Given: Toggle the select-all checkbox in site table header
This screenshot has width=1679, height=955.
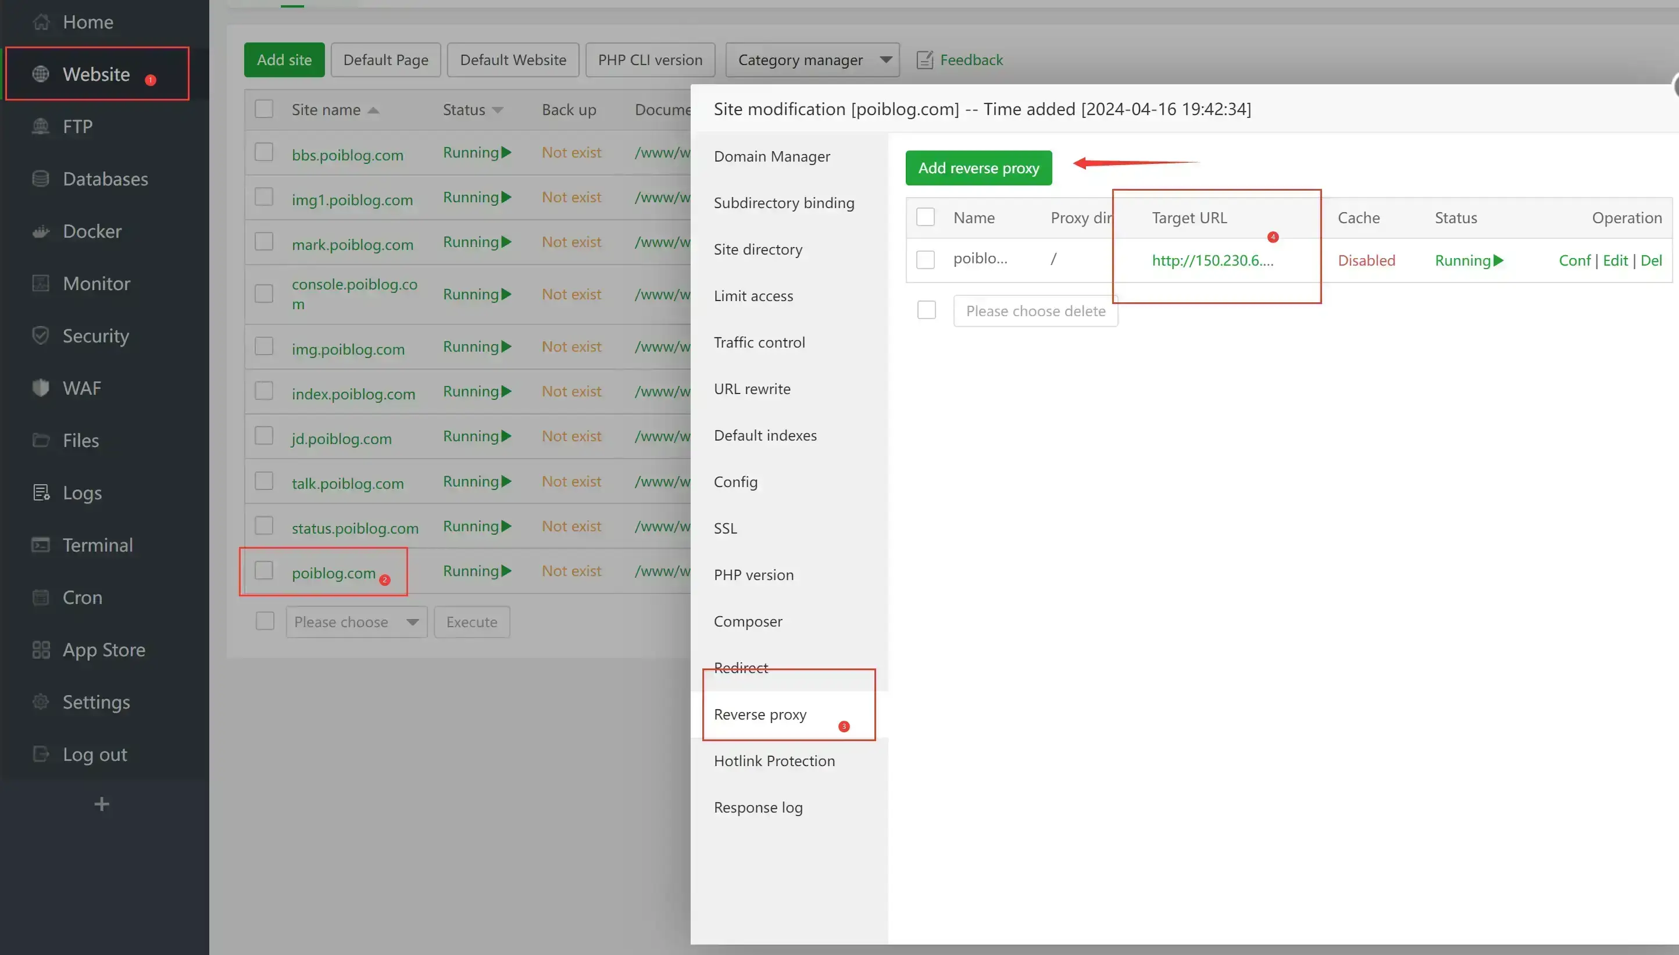Looking at the screenshot, I should pyautogui.click(x=264, y=108).
